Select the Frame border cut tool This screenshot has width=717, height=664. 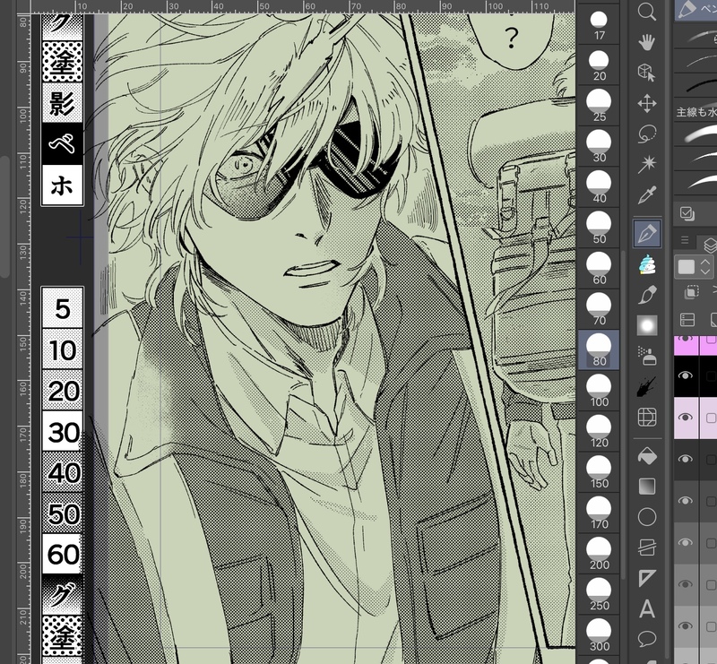[x=647, y=548]
